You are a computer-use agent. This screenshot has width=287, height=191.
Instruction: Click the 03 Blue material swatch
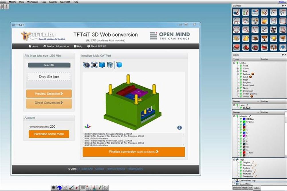tap(244, 119)
